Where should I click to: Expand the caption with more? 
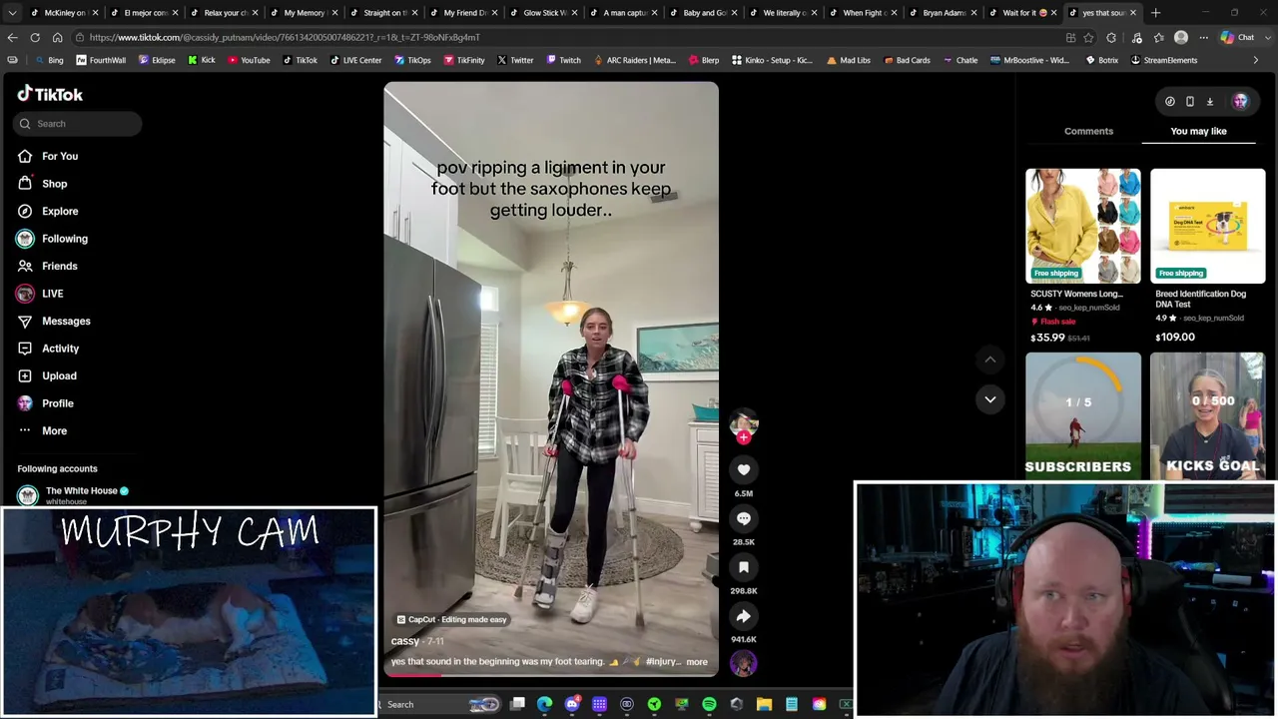coord(697,662)
